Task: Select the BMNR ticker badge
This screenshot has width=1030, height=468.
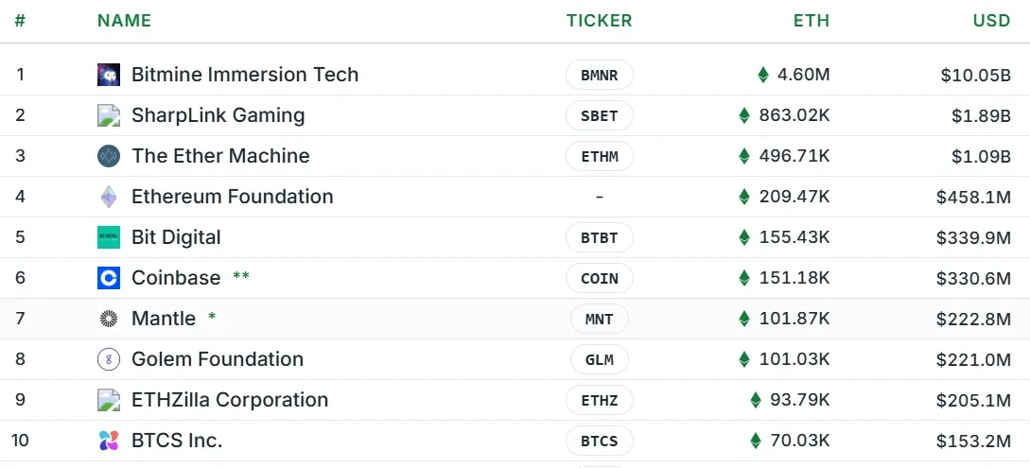Action: 599,75
